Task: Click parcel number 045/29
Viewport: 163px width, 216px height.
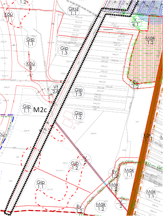Action: pyautogui.click(x=112, y=17)
